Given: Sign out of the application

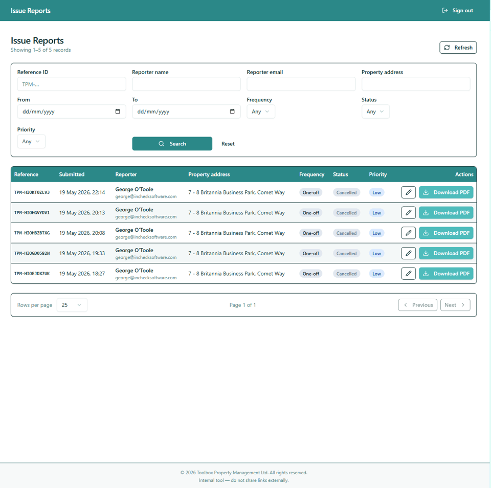Looking at the screenshot, I should (457, 11).
